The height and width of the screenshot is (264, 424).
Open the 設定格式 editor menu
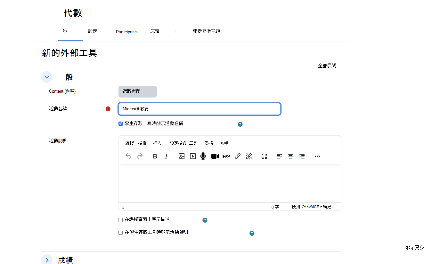click(x=178, y=143)
